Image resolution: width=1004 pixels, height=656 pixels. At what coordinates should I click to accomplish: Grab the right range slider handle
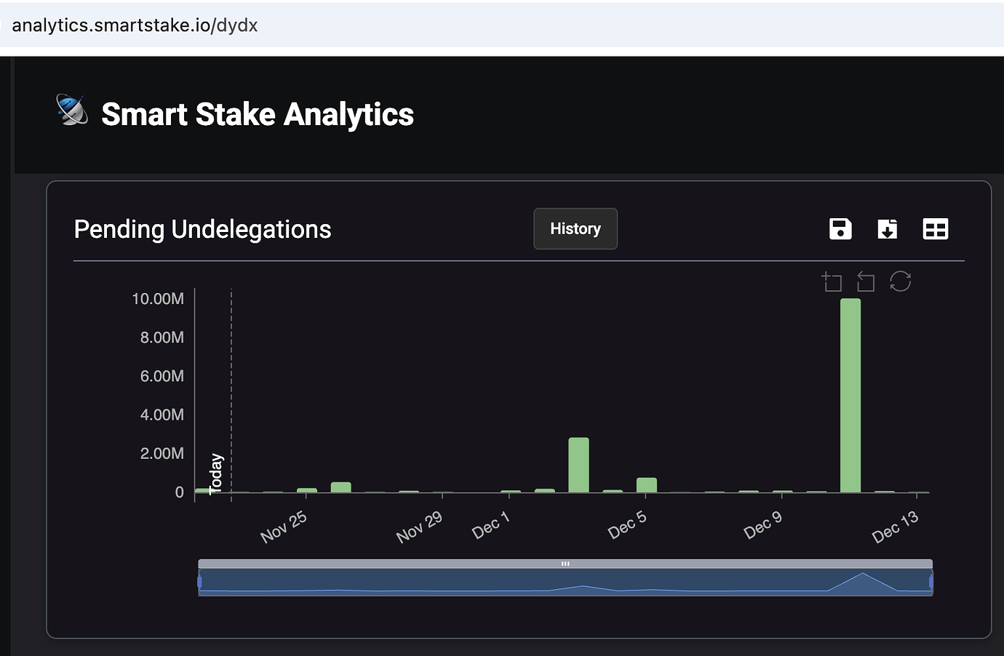point(931,582)
